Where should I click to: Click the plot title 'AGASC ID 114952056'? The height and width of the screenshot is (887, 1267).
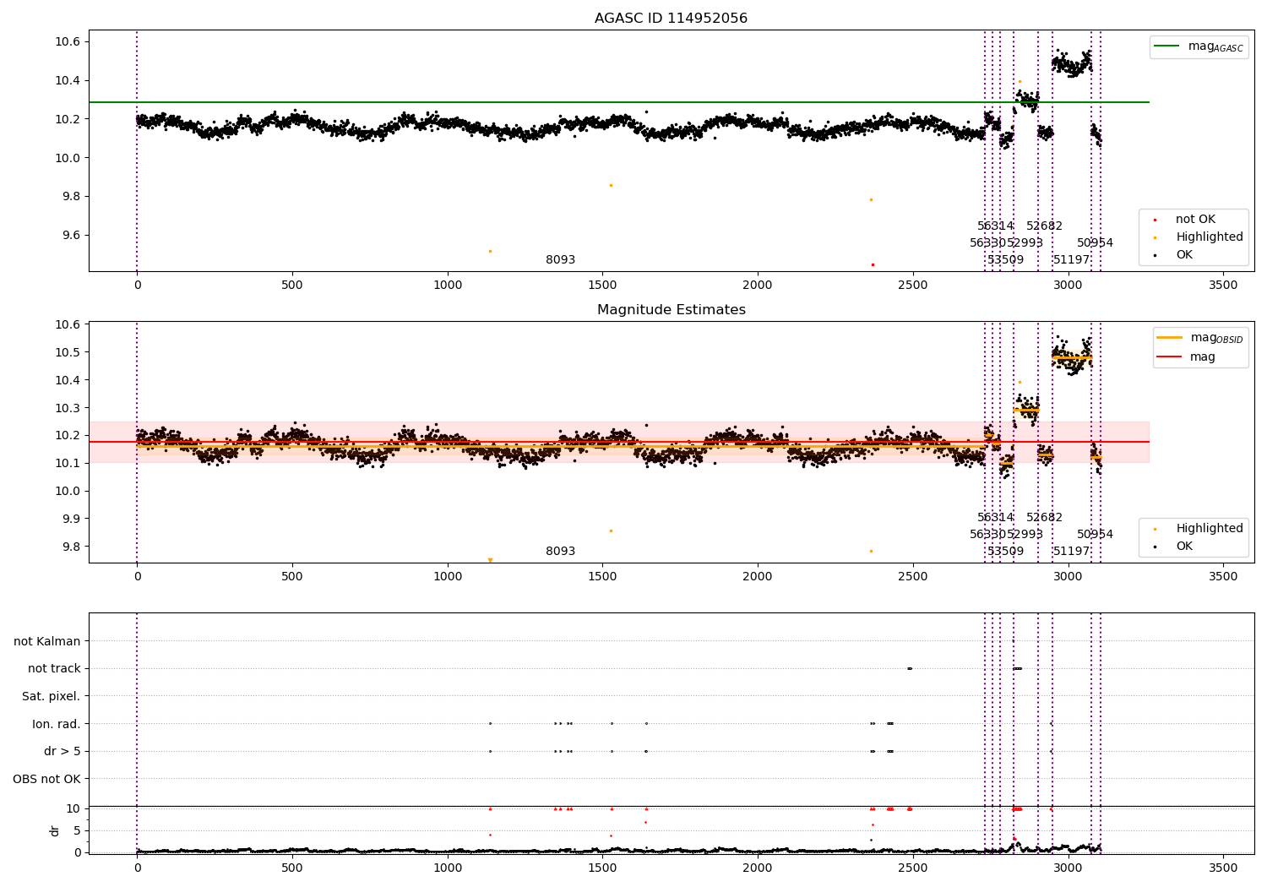pyautogui.click(x=671, y=19)
